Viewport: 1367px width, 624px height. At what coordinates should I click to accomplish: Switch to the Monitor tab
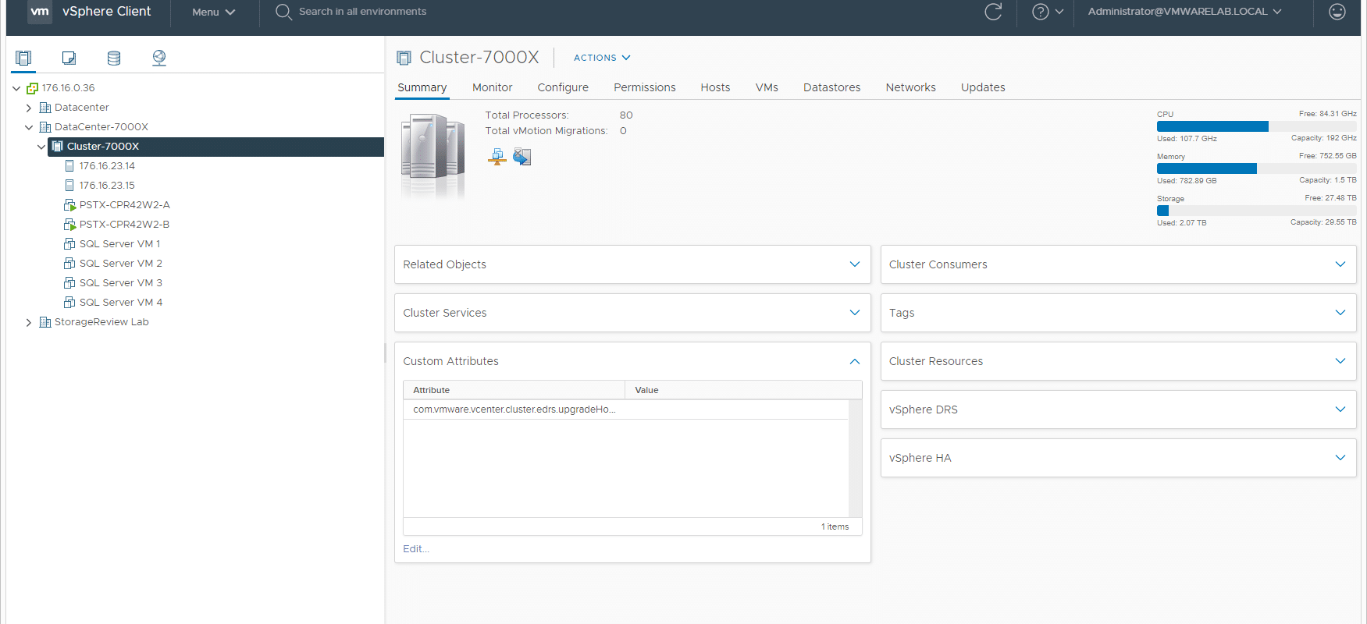(x=493, y=87)
